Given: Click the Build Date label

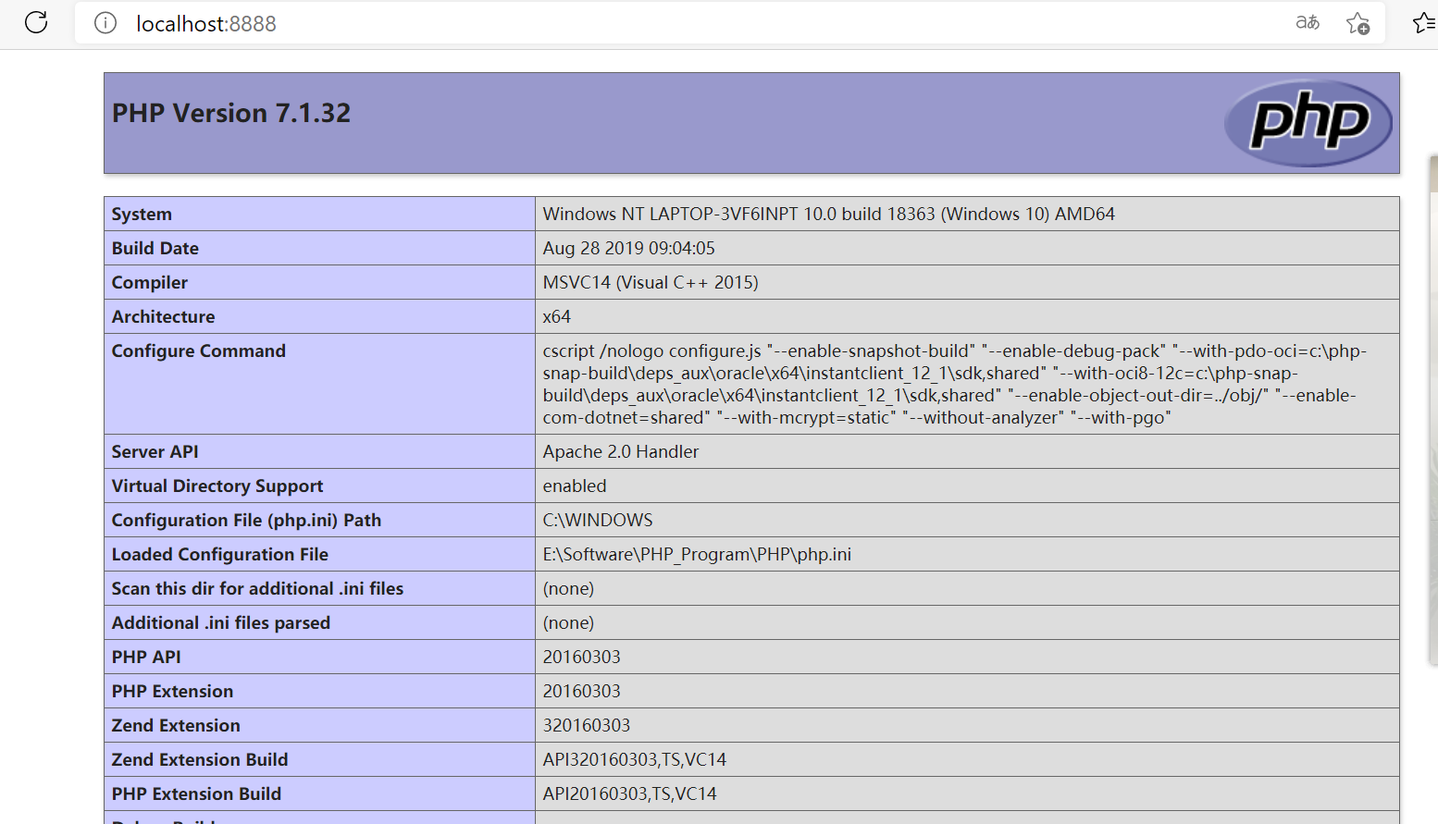Looking at the screenshot, I should (155, 248).
